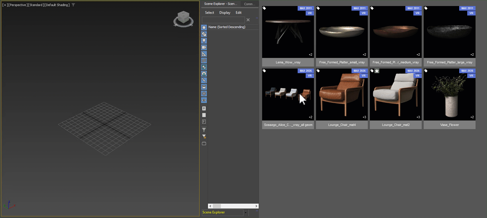Toggle Display Containers filter icon
The height and width of the screenshot is (218, 487).
click(x=204, y=87)
